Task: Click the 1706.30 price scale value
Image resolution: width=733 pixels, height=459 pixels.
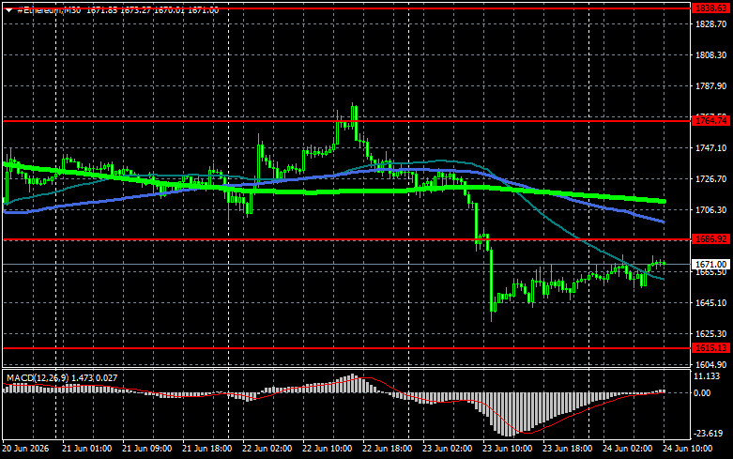Action: (711, 210)
